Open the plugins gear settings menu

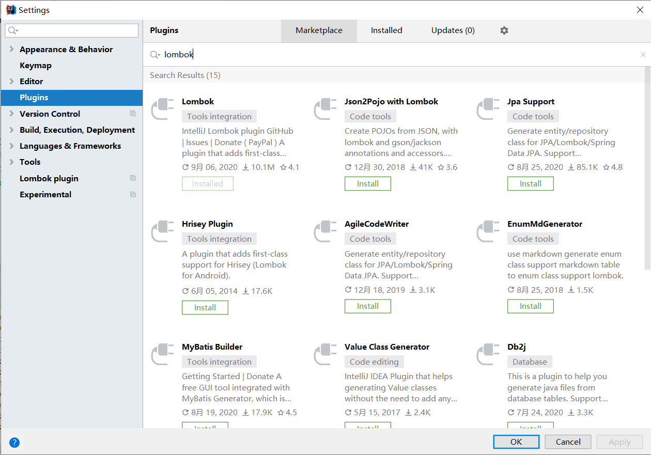504,30
